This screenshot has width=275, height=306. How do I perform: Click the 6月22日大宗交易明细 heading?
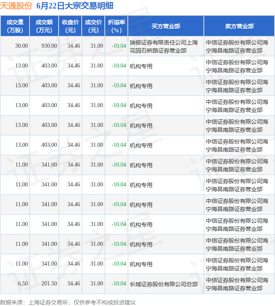[x=75, y=6]
